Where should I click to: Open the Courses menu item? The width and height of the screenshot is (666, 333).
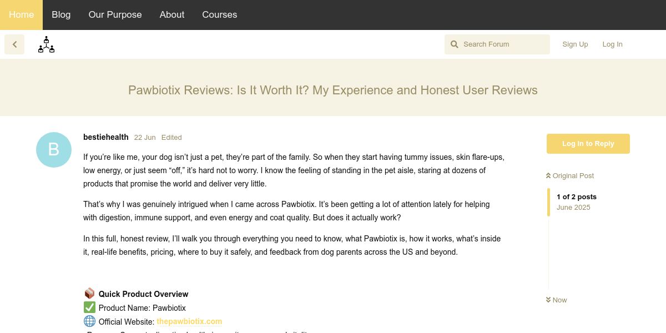[219, 15]
